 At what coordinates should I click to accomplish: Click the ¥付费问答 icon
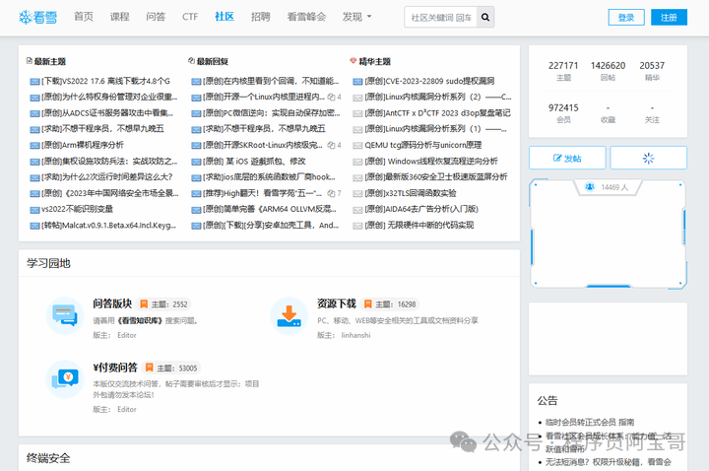pyautogui.click(x=65, y=378)
